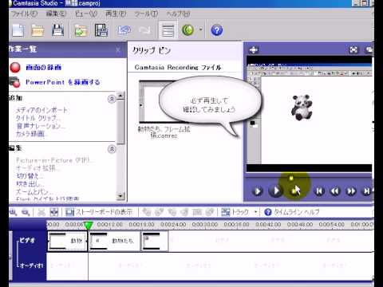This screenshot has width=383, height=287.
Task: Select the third clip on the video track
Action: point(155,241)
